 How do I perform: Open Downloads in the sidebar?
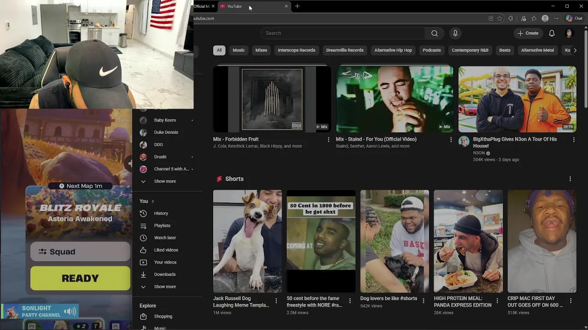point(164,275)
